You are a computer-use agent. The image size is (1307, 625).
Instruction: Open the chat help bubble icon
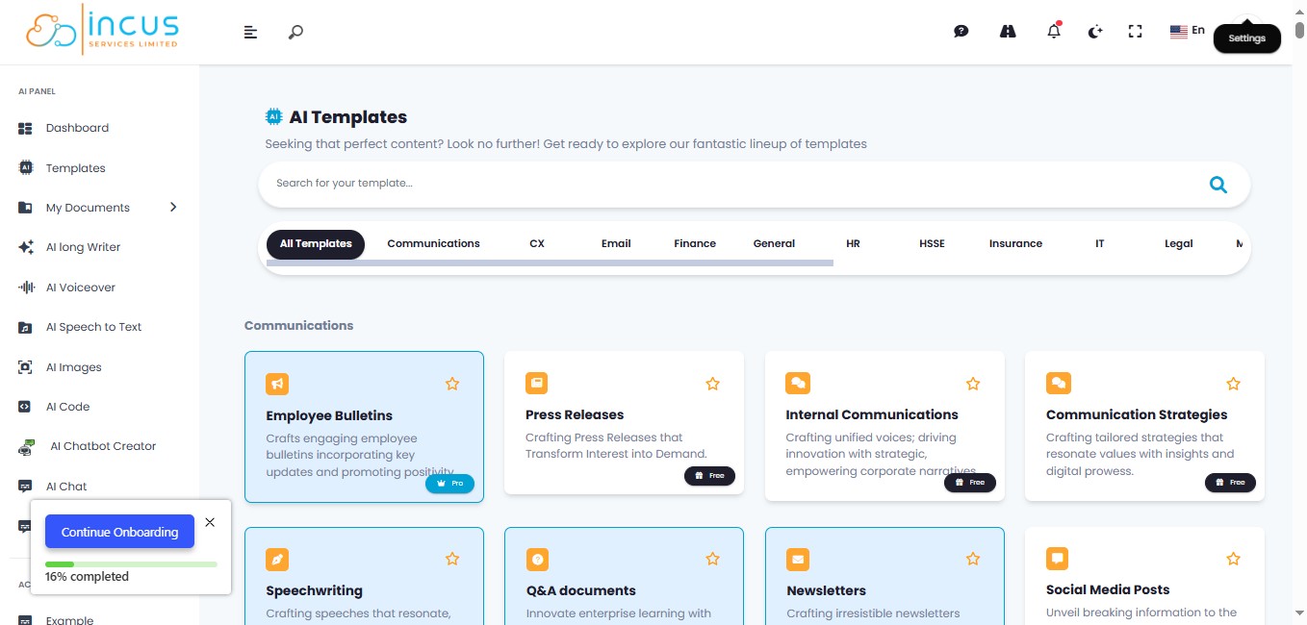pyautogui.click(x=961, y=32)
